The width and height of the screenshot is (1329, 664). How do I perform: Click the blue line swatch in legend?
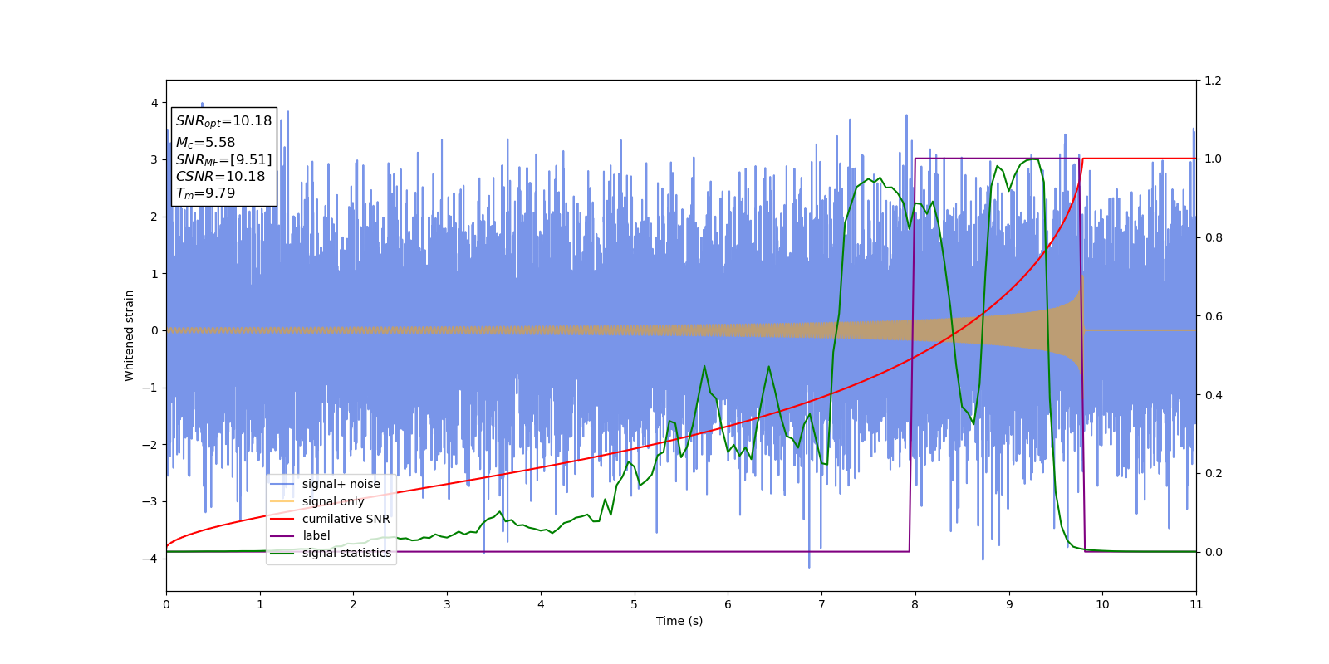(282, 484)
